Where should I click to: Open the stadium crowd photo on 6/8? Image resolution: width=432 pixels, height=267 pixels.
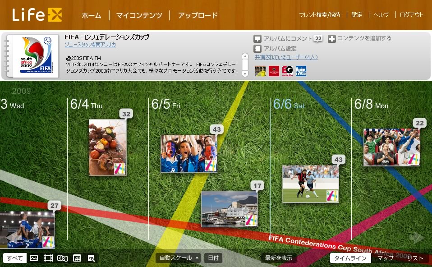point(391,147)
